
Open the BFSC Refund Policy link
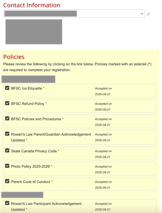click(x=27, y=104)
